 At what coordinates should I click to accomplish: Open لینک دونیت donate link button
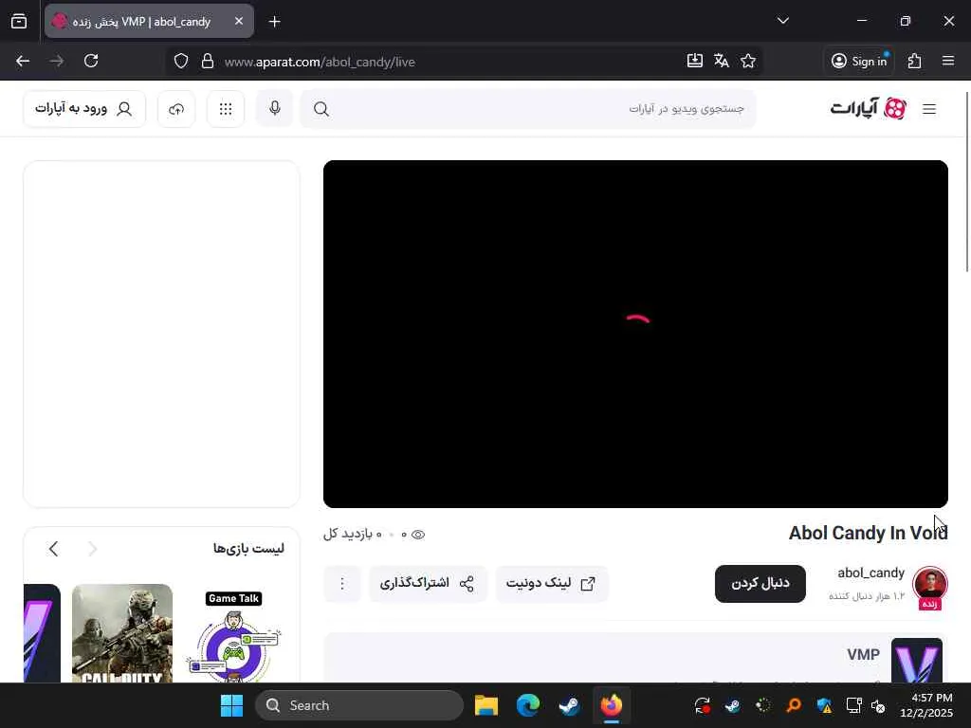coord(551,583)
